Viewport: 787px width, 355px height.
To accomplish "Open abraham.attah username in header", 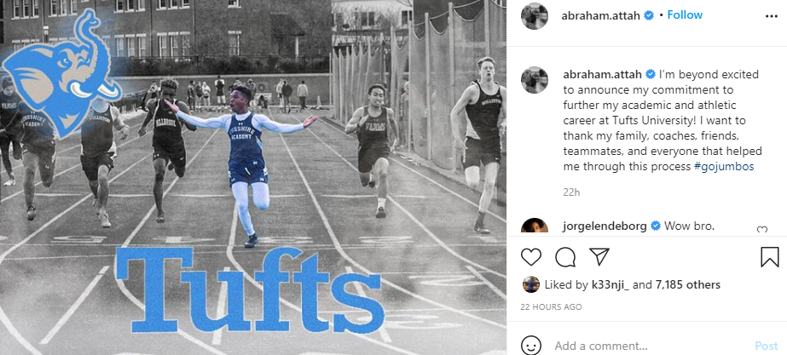I will coord(601,15).
